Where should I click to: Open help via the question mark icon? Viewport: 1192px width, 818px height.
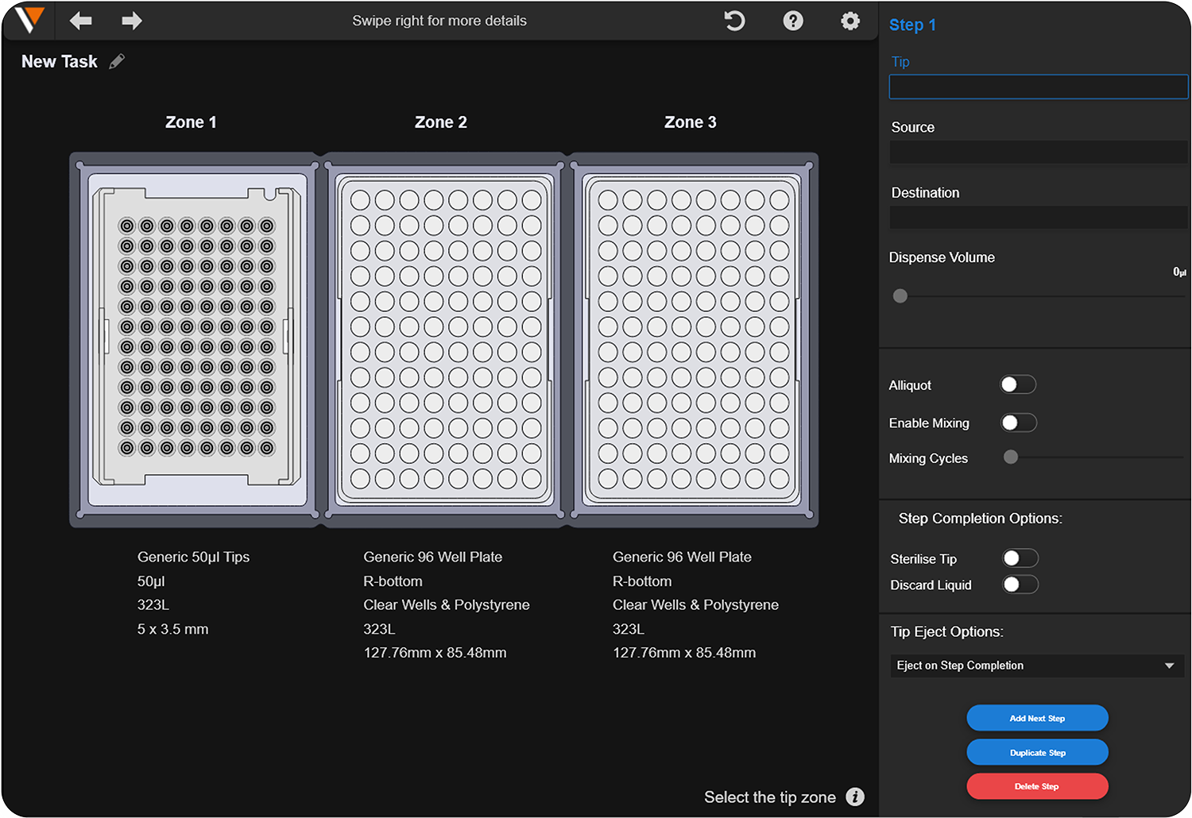[792, 21]
